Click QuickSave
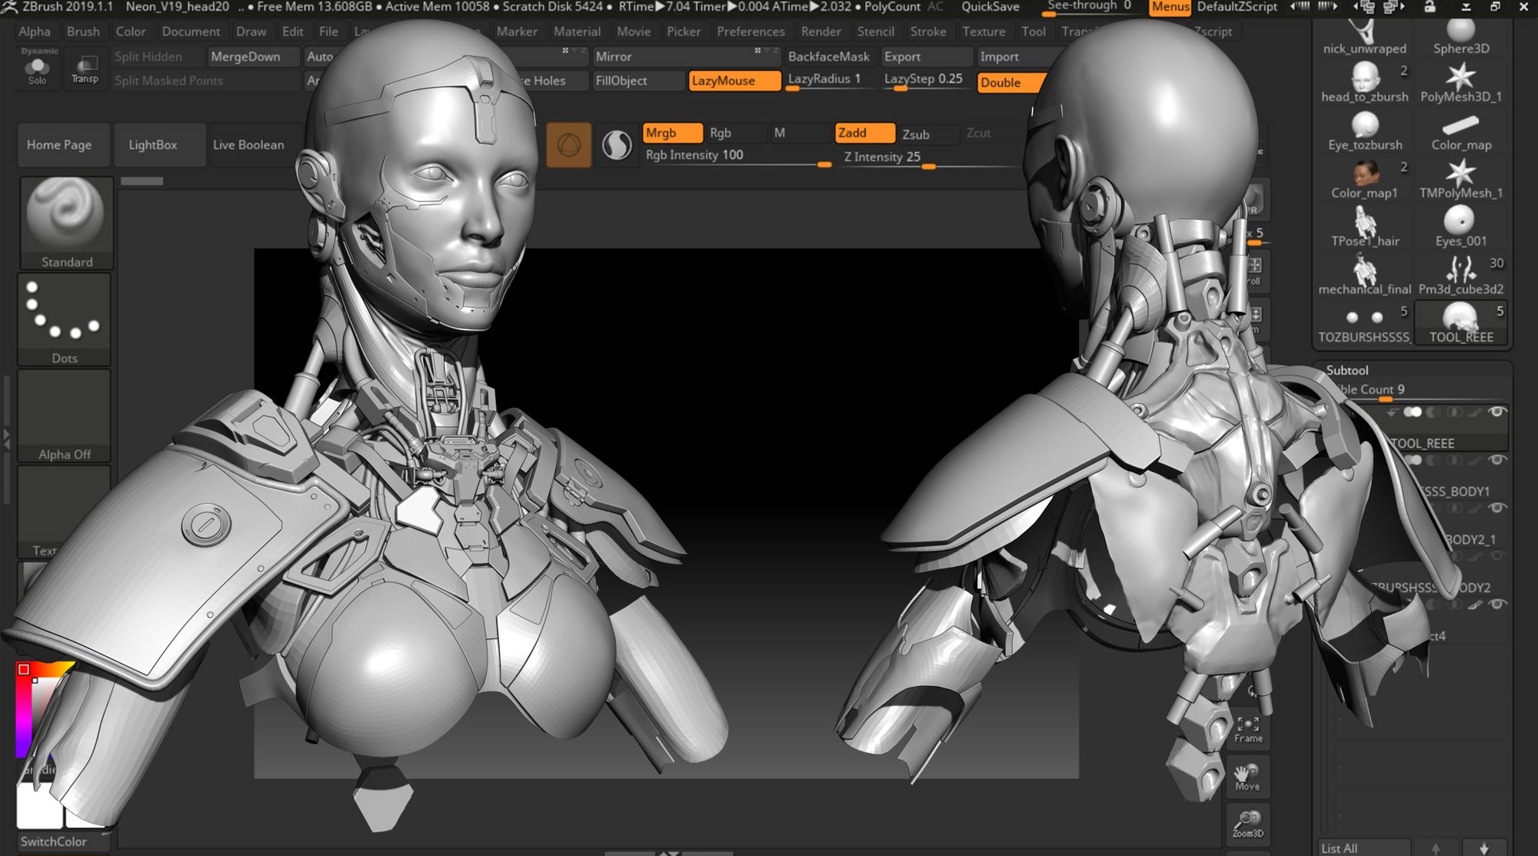This screenshot has height=856, width=1538. (x=990, y=7)
